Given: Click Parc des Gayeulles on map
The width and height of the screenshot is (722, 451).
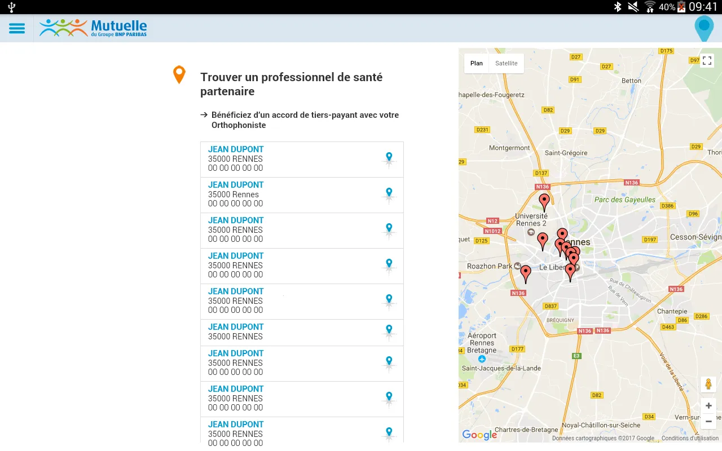Looking at the screenshot, I should pyautogui.click(x=625, y=200).
